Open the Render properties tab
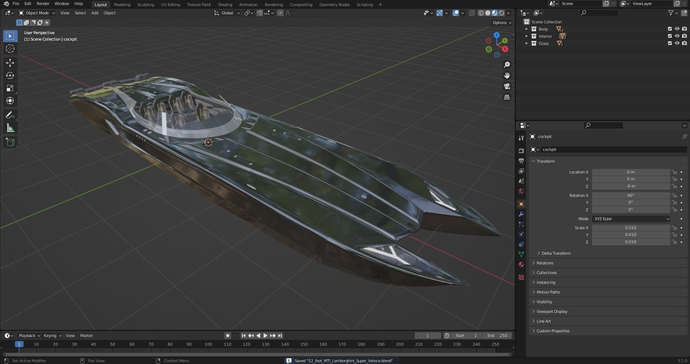This screenshot has width=690, height=364. pyautogui.click(x=521, y=151)
